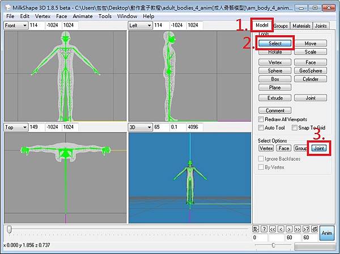Activate the Move tool button
The height and width of the screenshot is (254, 340).
point(311,44)
